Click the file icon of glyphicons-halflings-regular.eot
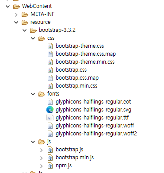The height and width of the screenshot is (173, 164). pyautogui.click(x=50, y=102)
